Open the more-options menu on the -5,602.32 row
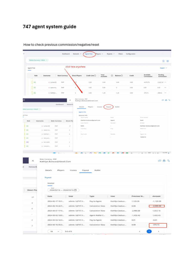This screenshot has height=259, width=194. (165, 82)
